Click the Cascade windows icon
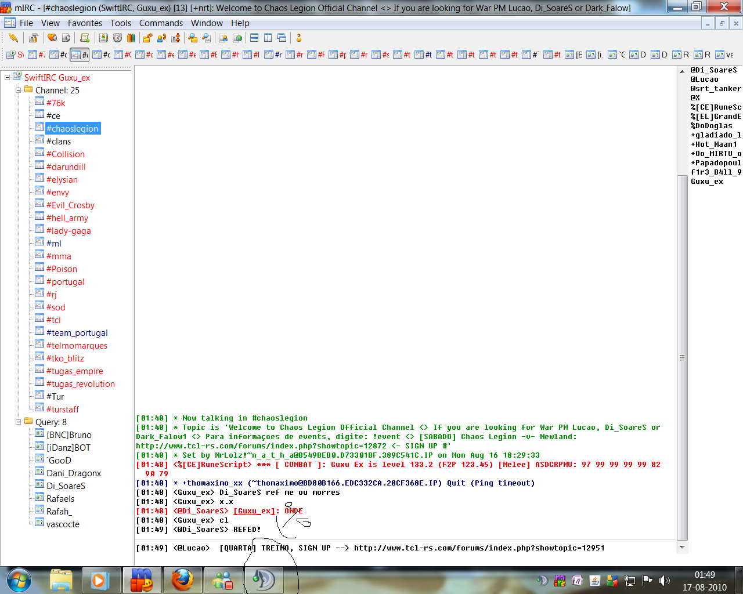Viewport: 743px width, 594px height. [x=282, y=38]
